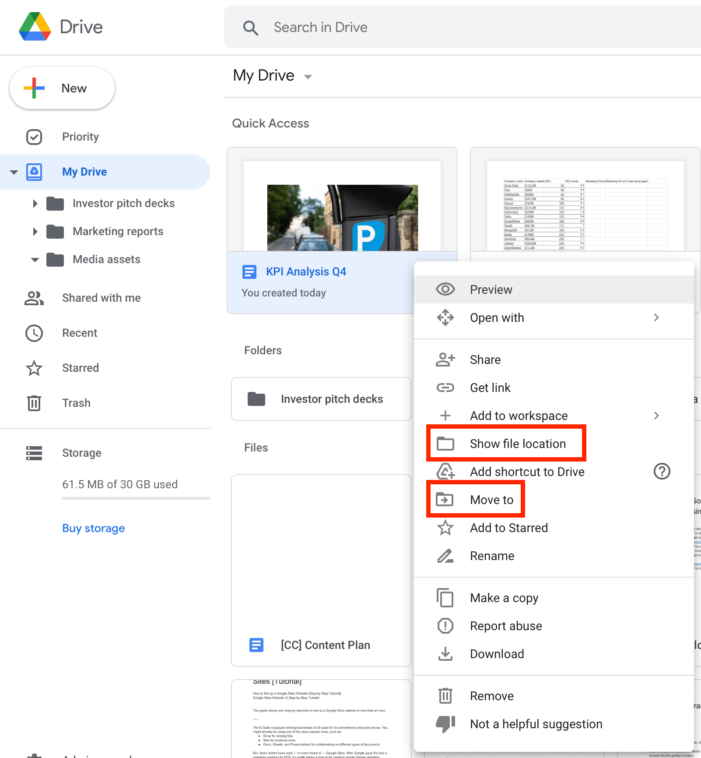Viewport: 701px width, 758px height.
Task: Click the storage usage progress bar
Action: [x=136, y=498]
